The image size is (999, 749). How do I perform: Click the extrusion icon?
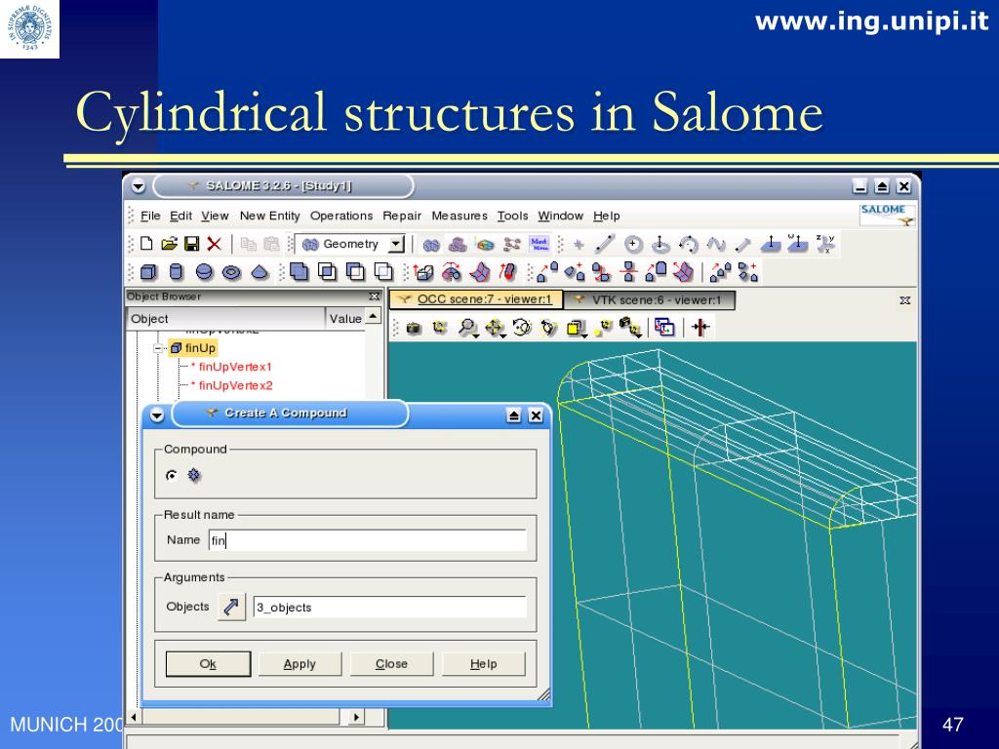point(423,273)
